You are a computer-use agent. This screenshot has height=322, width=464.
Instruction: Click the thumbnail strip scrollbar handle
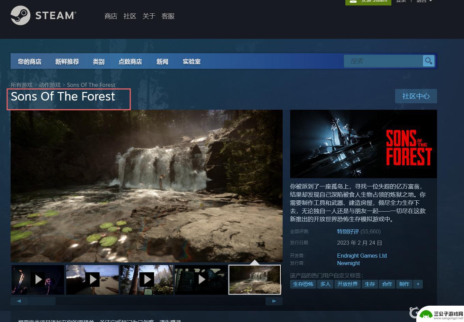point(42,301)
